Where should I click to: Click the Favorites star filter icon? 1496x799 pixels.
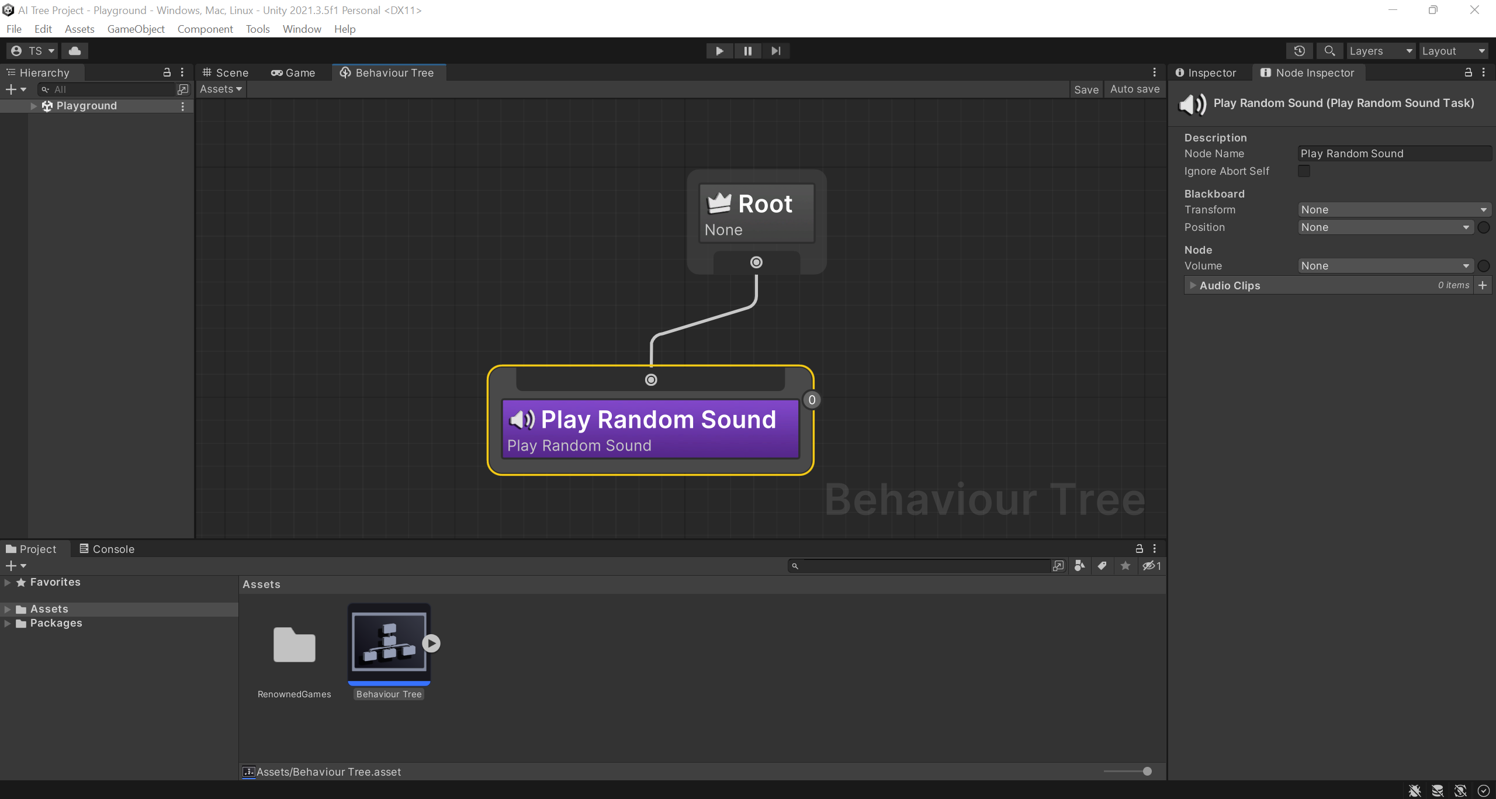click(x=1125, y=566)
